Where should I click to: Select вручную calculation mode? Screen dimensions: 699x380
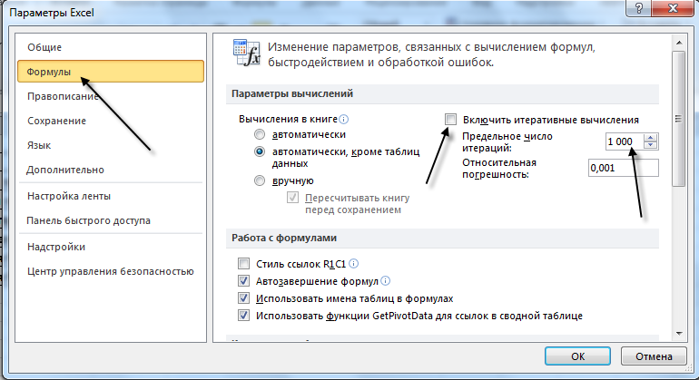260,180
